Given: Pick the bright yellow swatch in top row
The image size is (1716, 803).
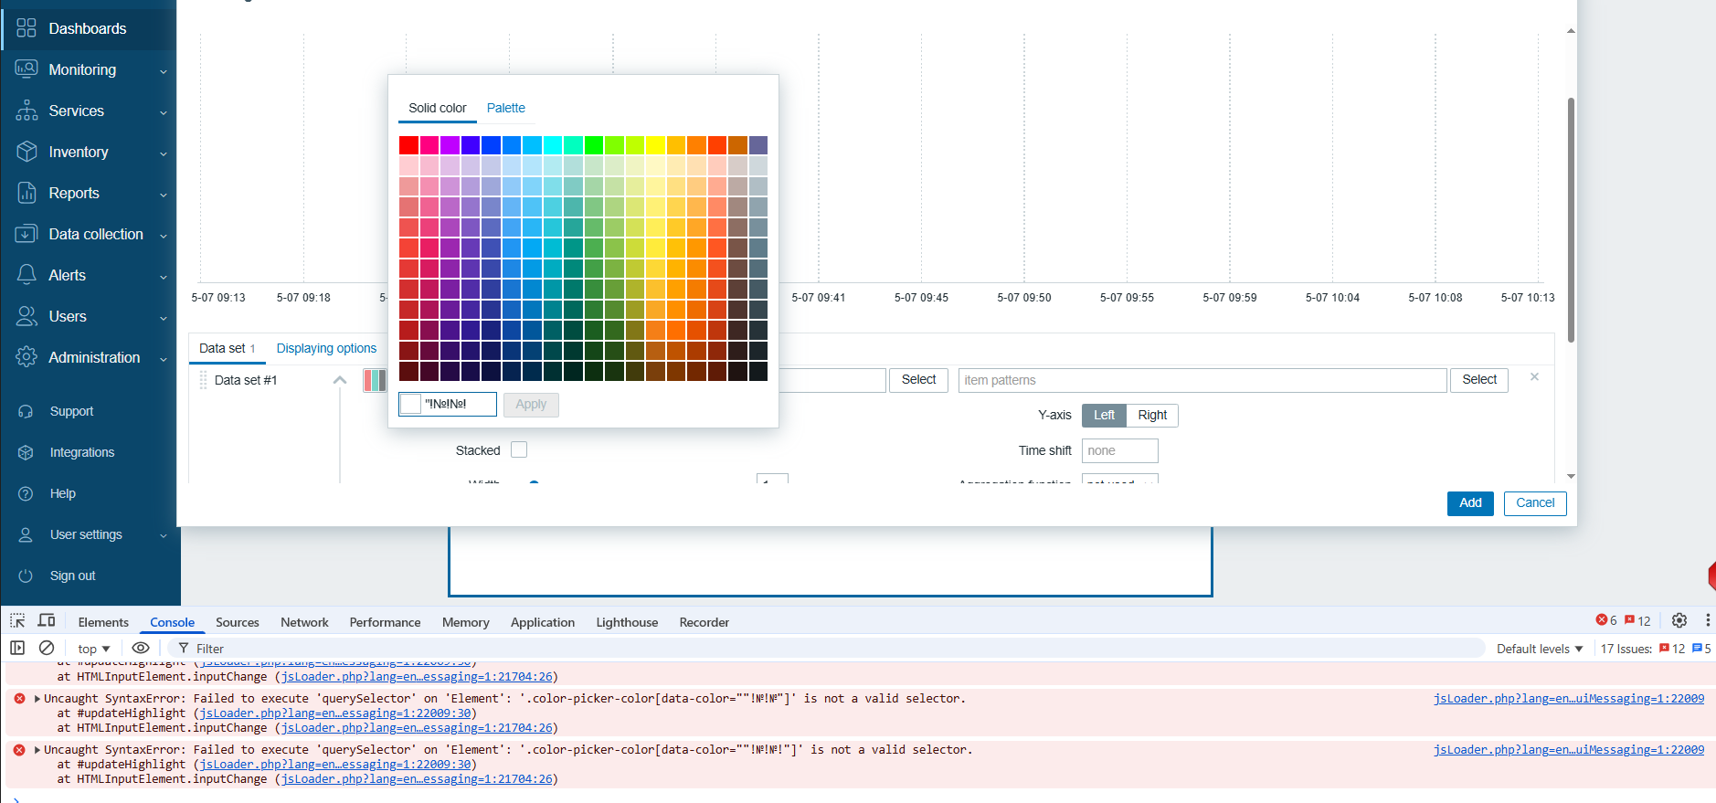Looking at the screenshot, I should click(x=655, y=145).
